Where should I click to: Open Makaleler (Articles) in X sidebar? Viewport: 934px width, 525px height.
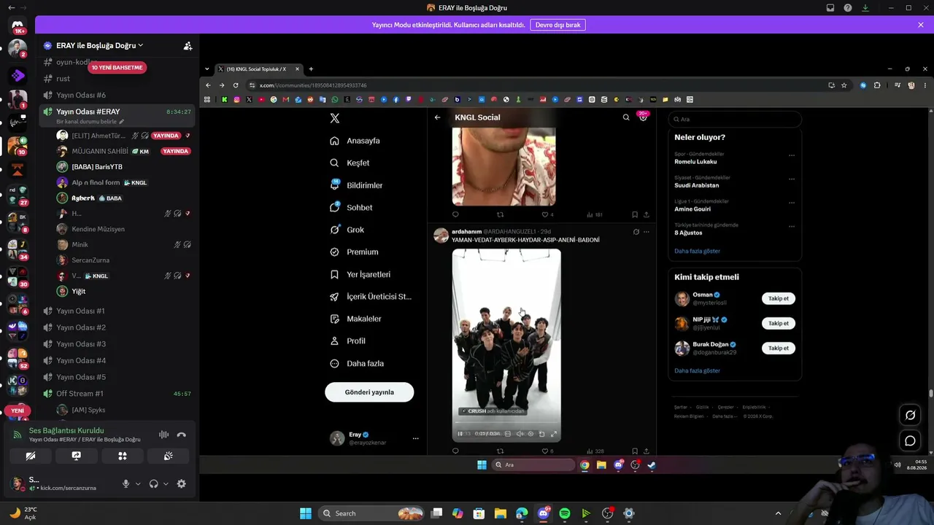pyautogui.click(x=355, y=319)
